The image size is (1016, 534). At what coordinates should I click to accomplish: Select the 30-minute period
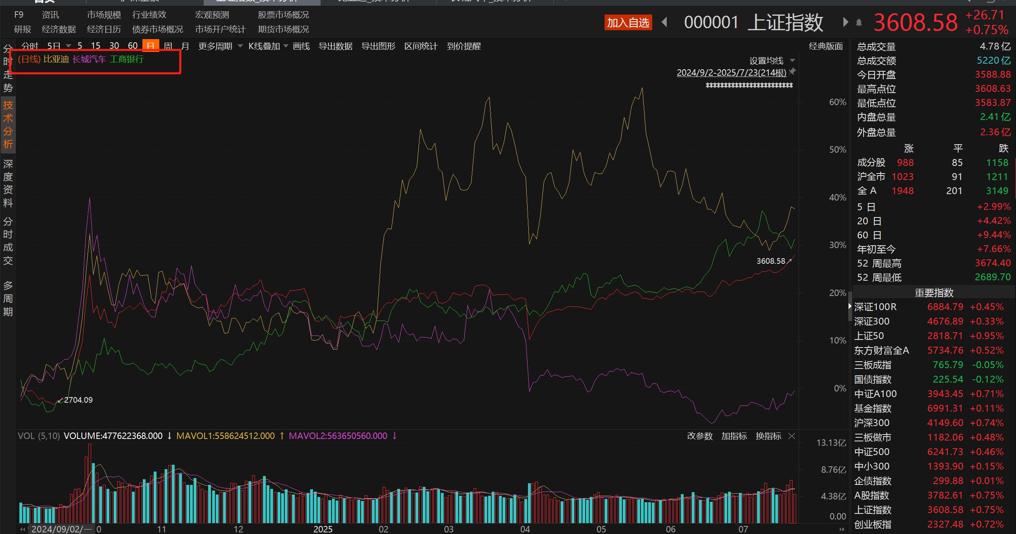point(114,46)
